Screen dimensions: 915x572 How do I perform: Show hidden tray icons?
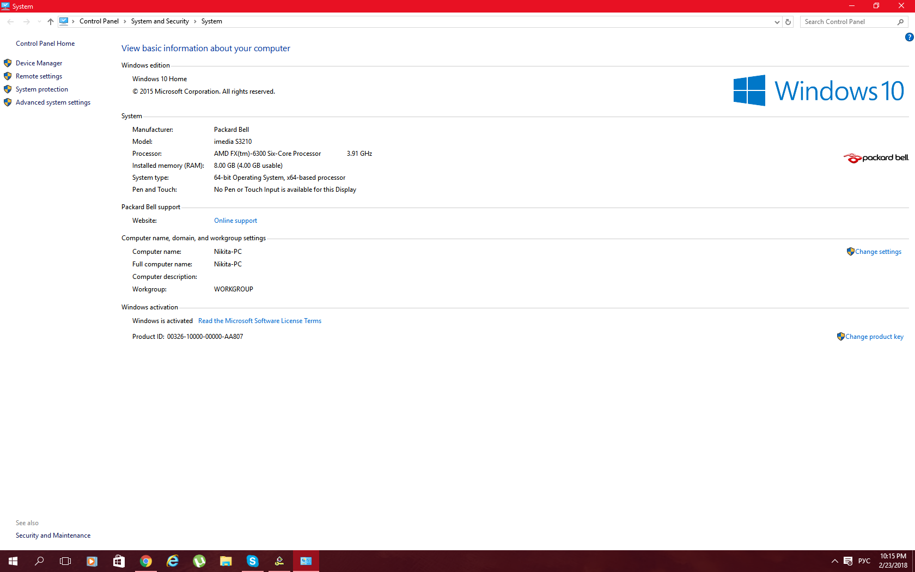(x=834, y=561)
